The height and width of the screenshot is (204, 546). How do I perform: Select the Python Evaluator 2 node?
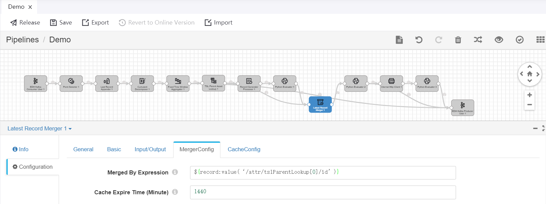(356, 83)
